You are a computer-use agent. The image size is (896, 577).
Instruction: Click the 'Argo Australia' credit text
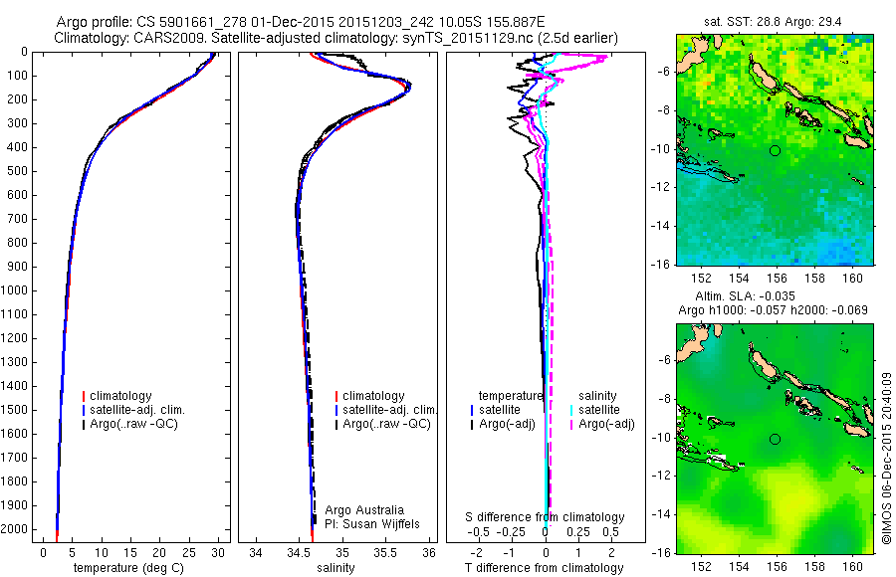click(x=364, y=510)
